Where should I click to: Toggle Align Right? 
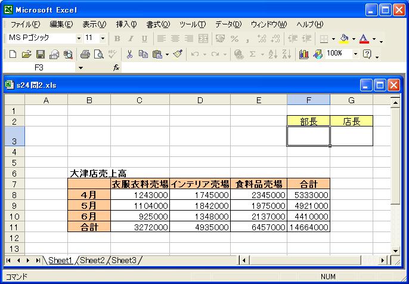[189, 39]
